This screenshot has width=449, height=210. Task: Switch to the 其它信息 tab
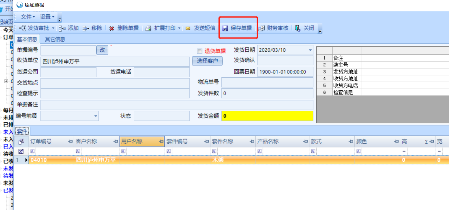[x=55, y=39]
